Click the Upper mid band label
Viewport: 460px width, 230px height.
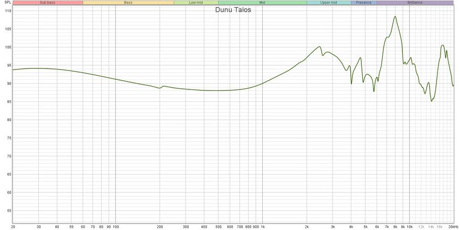click(328, 3)
